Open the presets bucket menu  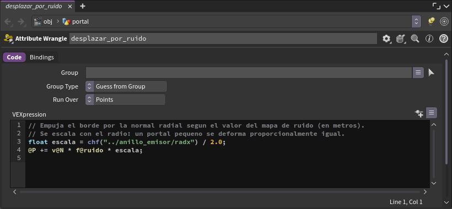click(x=400, y=39)
